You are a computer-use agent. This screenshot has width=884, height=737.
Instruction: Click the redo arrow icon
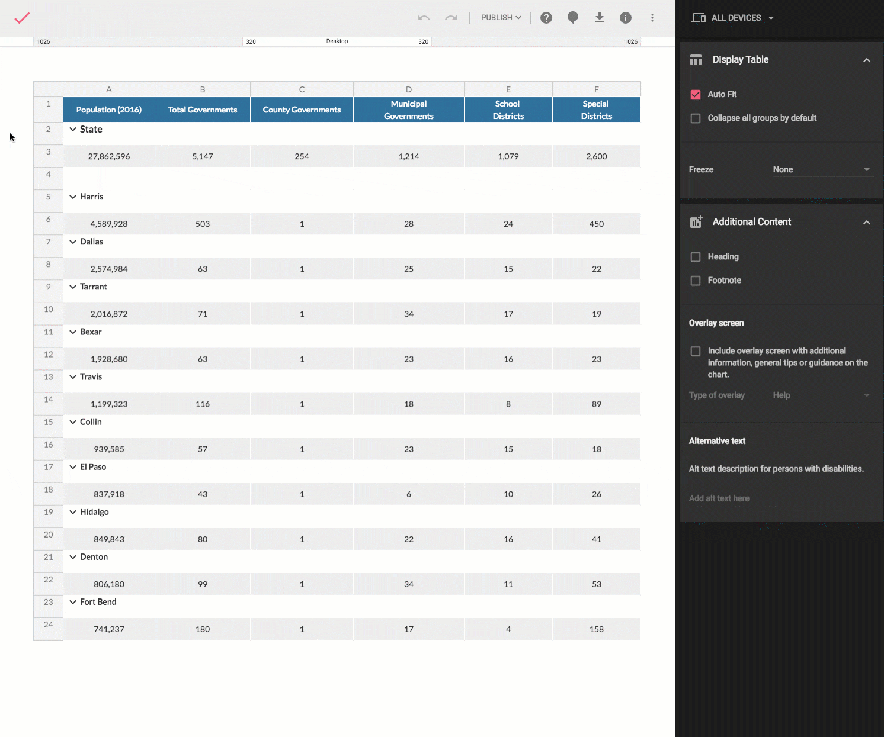[451, 18]
